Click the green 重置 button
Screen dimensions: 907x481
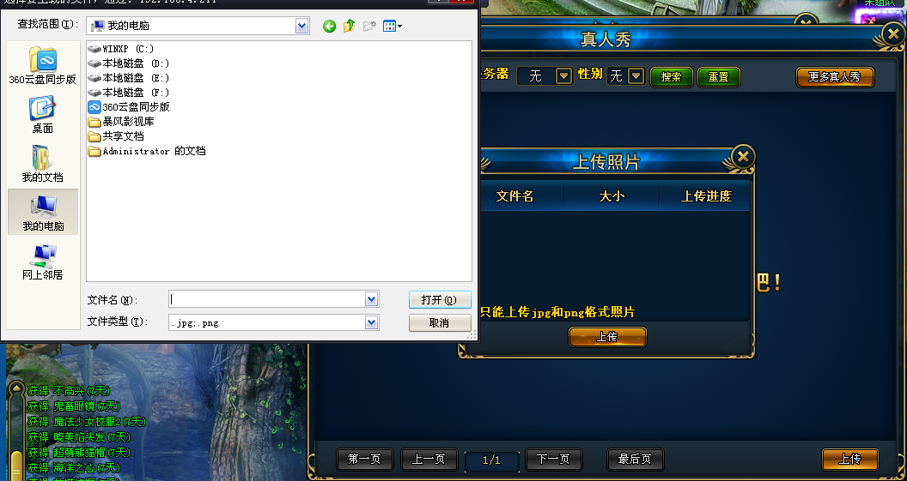[x=719, y=77]
